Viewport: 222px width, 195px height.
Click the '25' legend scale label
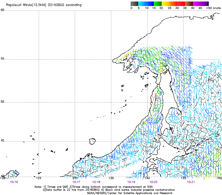click(x=169, y=8)
